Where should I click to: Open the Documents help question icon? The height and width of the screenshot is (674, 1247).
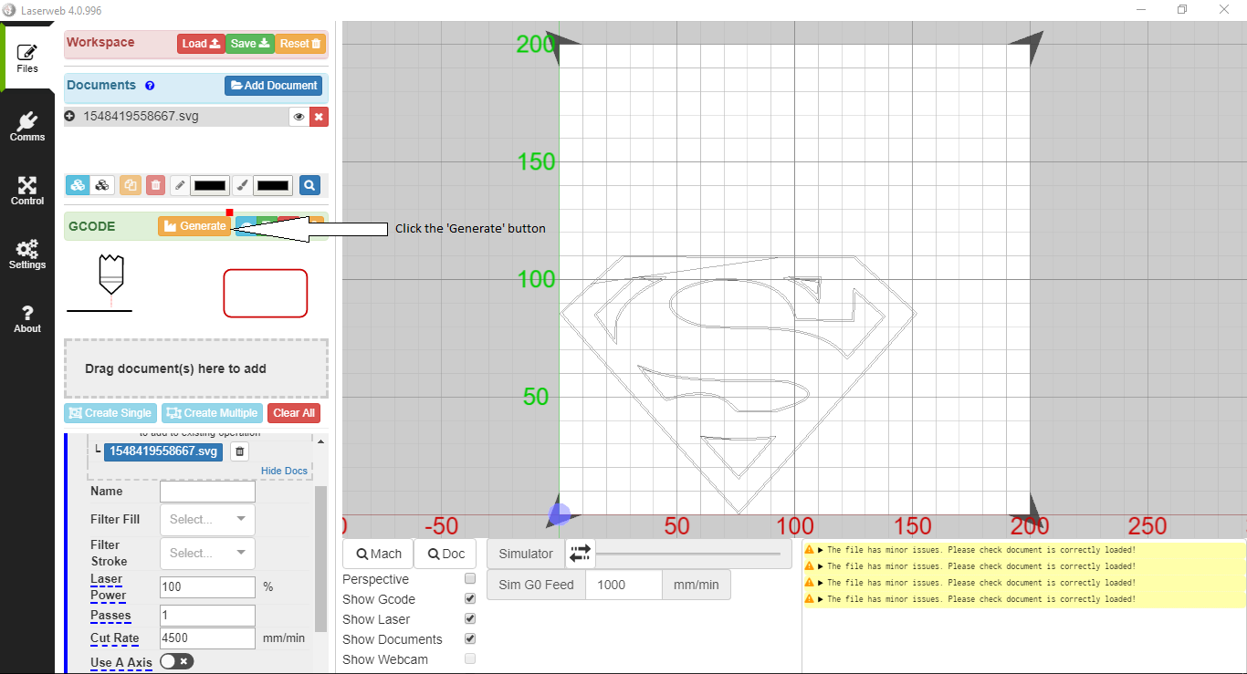click(150, 86)
